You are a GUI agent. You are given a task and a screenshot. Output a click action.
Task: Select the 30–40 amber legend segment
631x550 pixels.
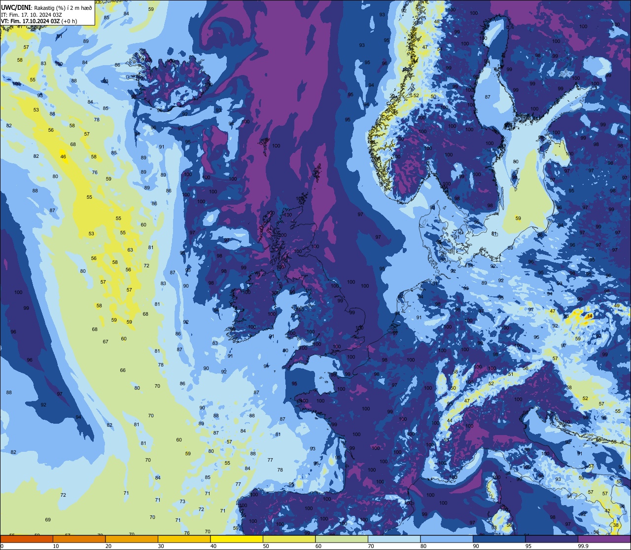[184, 539]
